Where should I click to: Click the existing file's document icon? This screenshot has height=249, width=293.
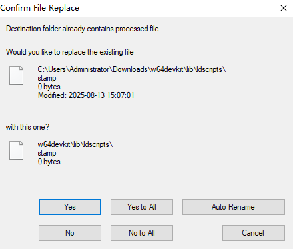[x=16, y=75]
